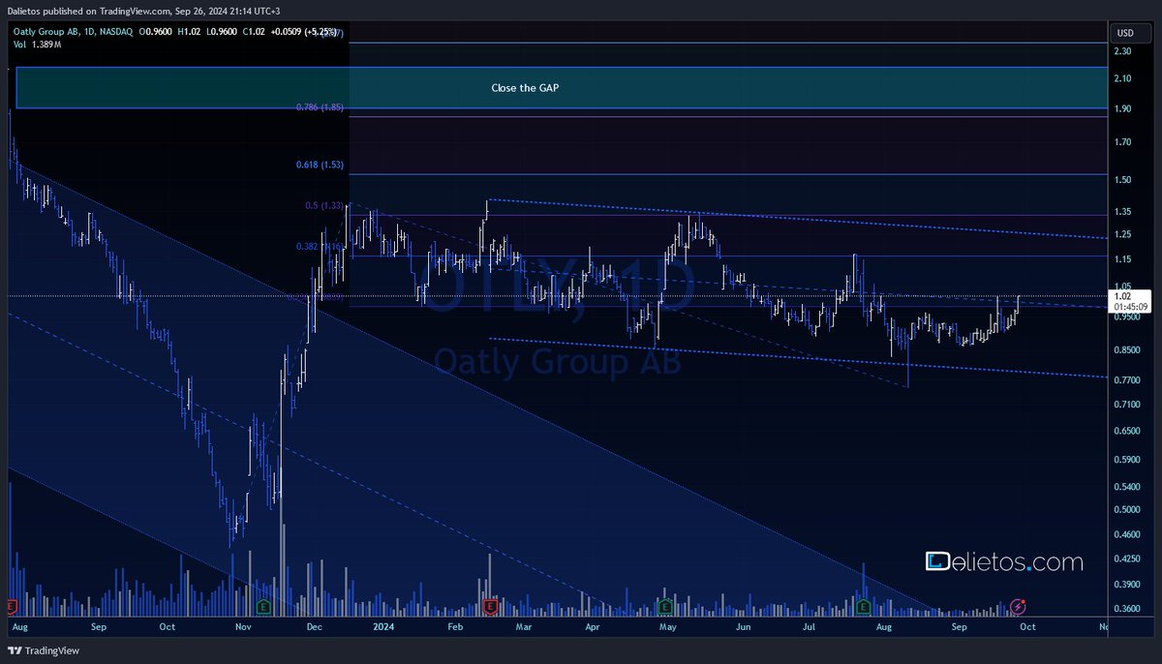Open the green earnings marker near November
Image resolution: width=1162 pixels, height=664 pixels.
click(262, 606)
